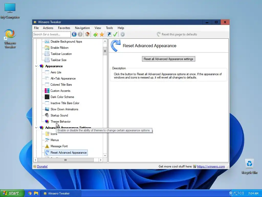Click the Taskbar Size icon
This screenshot has height=197, width=262.
coord(47,60)
